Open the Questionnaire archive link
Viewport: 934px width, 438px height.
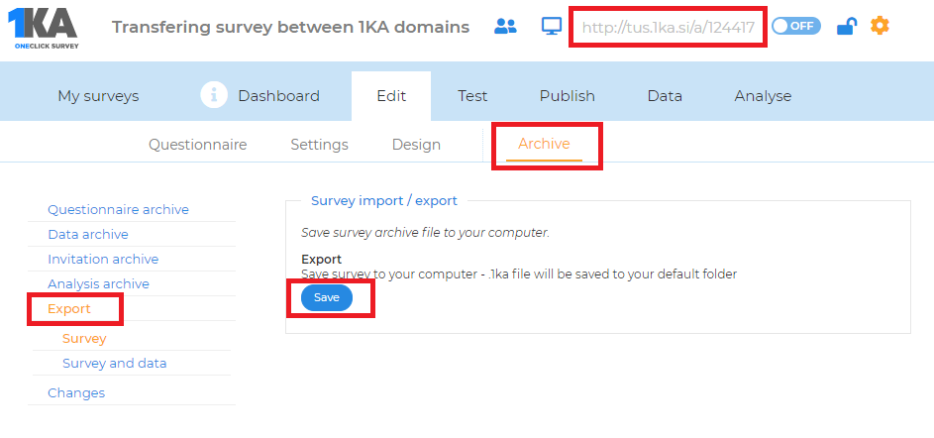pyautogui.click(x=118, y=210)
